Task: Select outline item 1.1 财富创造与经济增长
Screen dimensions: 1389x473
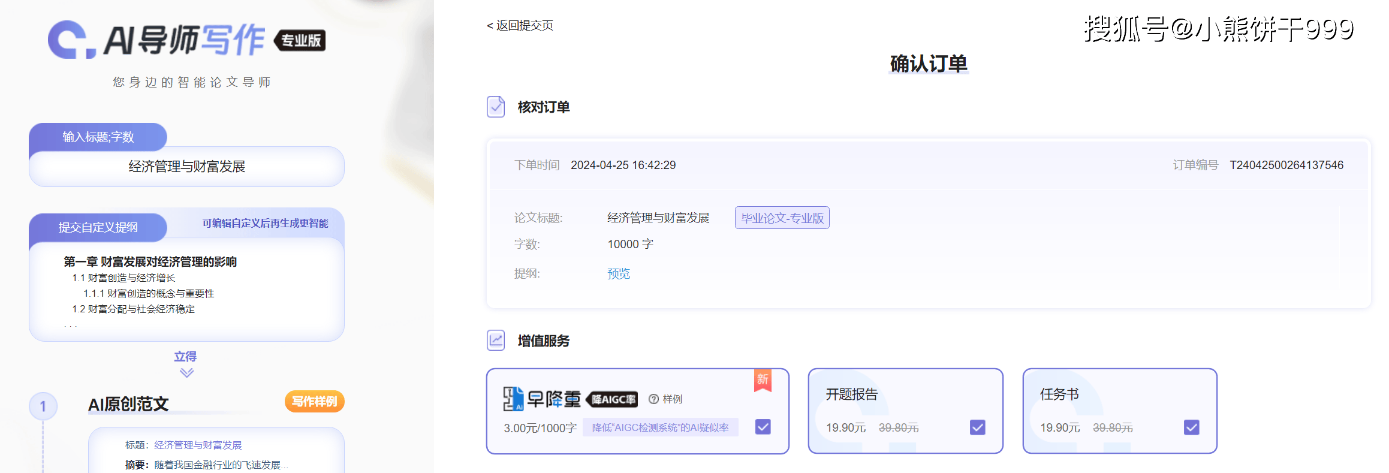Action: [123, 278]
